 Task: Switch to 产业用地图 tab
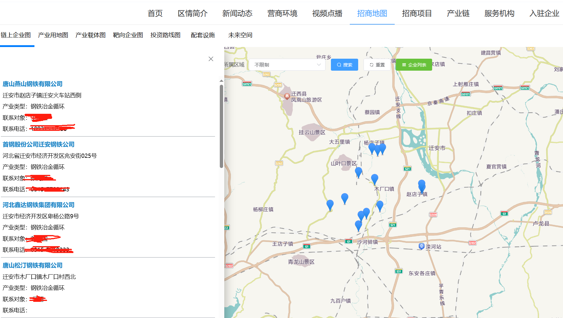53,35
